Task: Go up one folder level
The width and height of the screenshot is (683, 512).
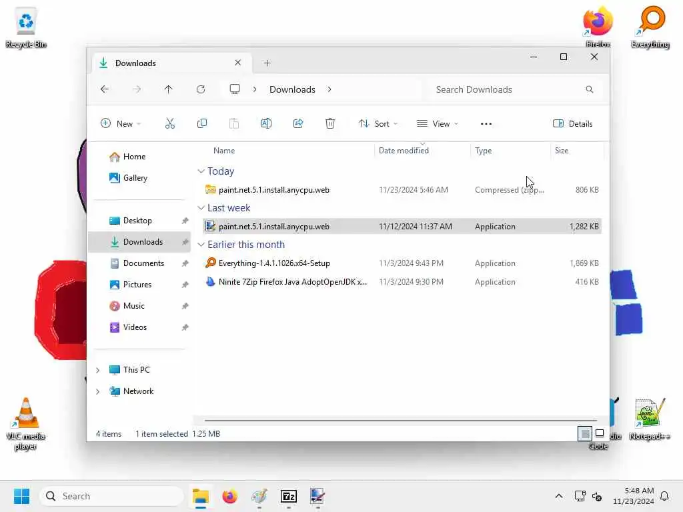Action: [169, 89]
